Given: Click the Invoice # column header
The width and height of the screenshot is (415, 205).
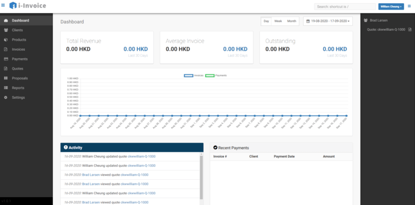Looking at the screenshot, I should coord(220,156).
